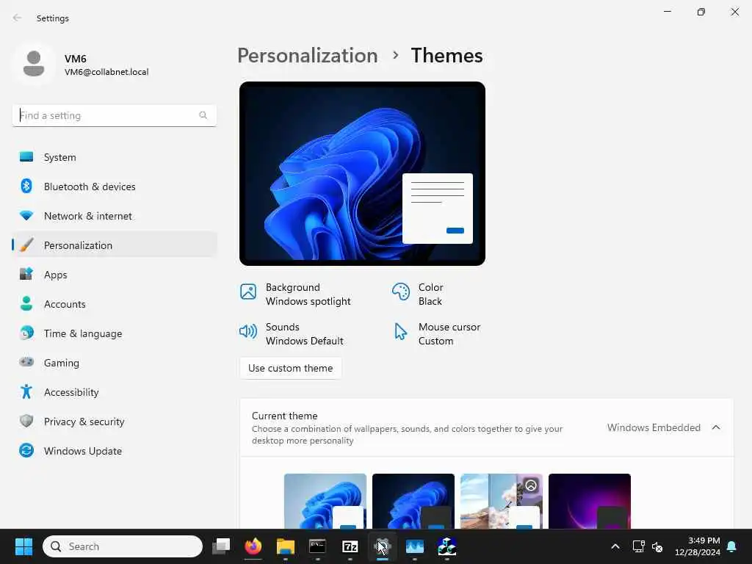Click the Personalization breadcrumb

click(308, 56)
